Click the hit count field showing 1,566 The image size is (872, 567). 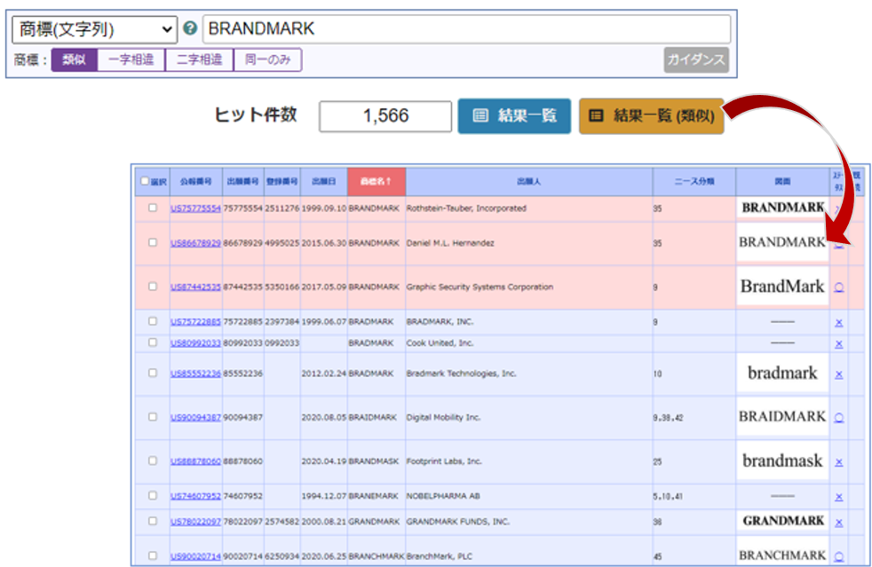[385, 116]
